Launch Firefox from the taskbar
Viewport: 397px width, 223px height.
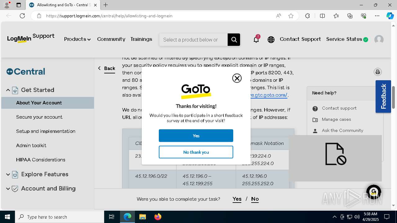(x=158, y=217)
